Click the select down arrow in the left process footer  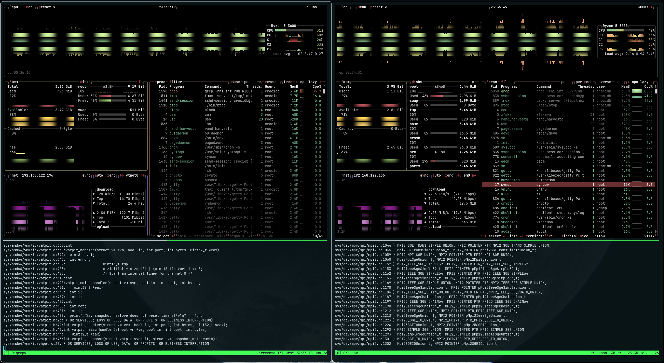173,236
